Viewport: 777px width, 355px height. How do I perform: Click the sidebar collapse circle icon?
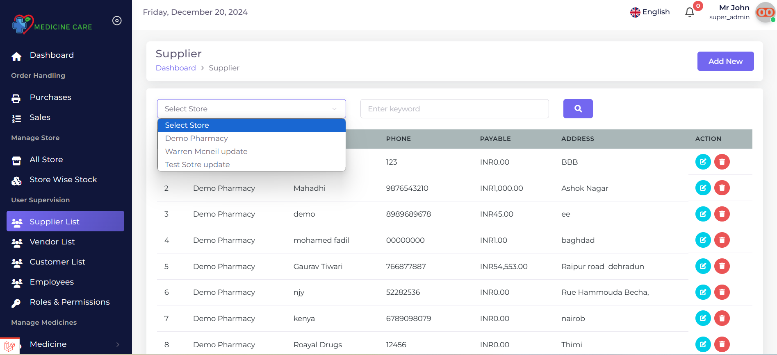(117, 21)
